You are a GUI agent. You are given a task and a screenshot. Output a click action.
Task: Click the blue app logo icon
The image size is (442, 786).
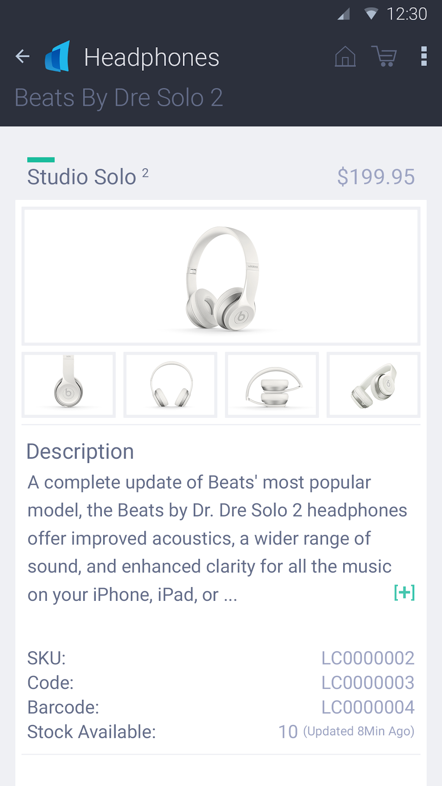(x=58, y=57)
